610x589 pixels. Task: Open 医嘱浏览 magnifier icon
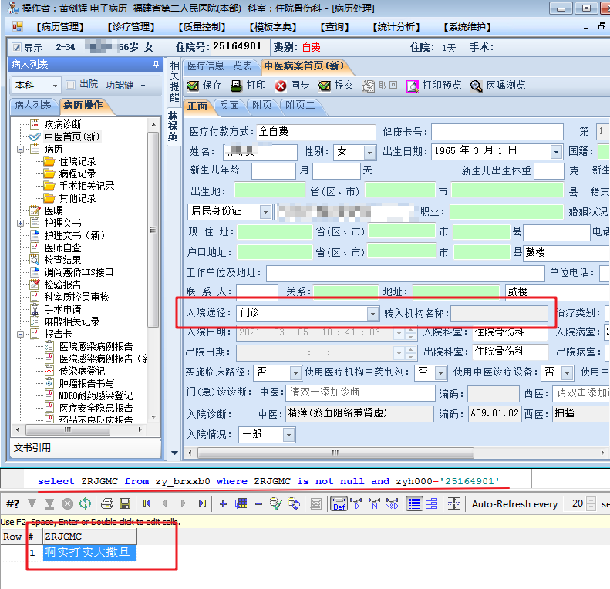(476, 86)
